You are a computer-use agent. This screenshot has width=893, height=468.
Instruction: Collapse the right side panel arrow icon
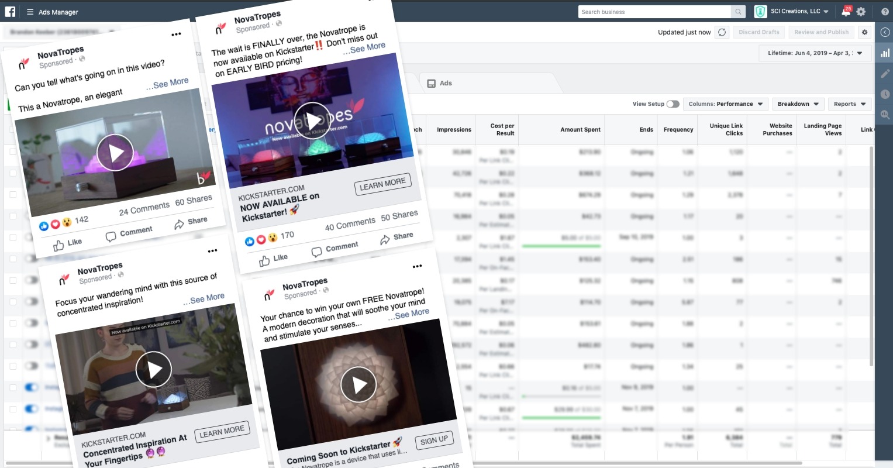885,33
